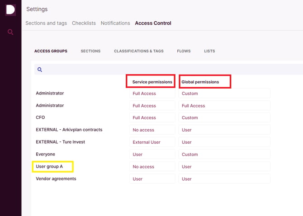Open Everyone service permission User
Screen dimensions: 303x216
coord(152,155)
